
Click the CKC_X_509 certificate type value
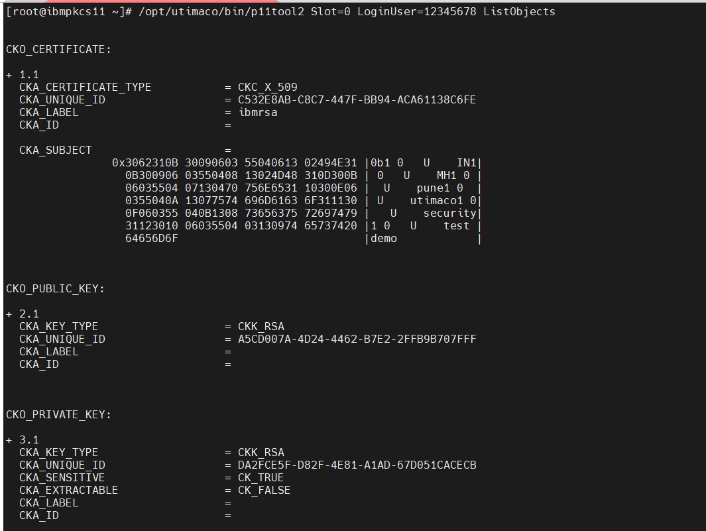pyautogui.click(x=267, y=87)
